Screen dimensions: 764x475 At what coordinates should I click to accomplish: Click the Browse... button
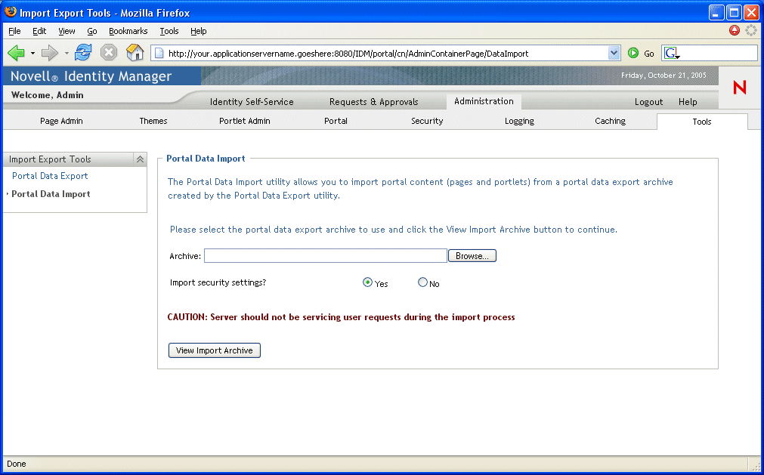coord(472,256)
